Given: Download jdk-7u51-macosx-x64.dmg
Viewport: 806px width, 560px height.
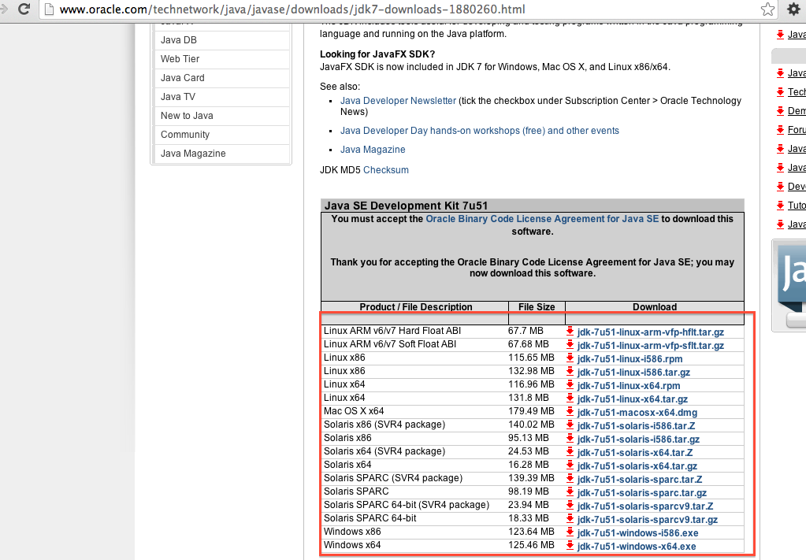Looking at the screenshot, I should click(x=637, y=413).
